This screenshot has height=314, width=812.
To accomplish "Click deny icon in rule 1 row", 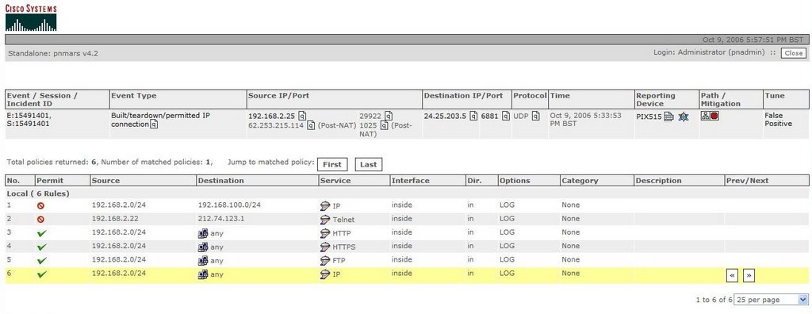I will point(41,205).
